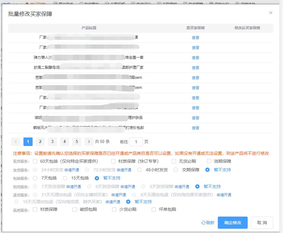The image size is (283, 233).
Task: Click the 批量修改买家保障 dialog title
Action: (30, 14)
